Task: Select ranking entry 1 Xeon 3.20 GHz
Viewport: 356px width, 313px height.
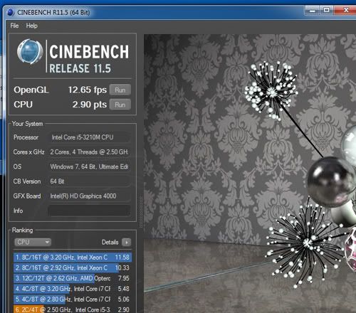Action: tap(73, 258)
